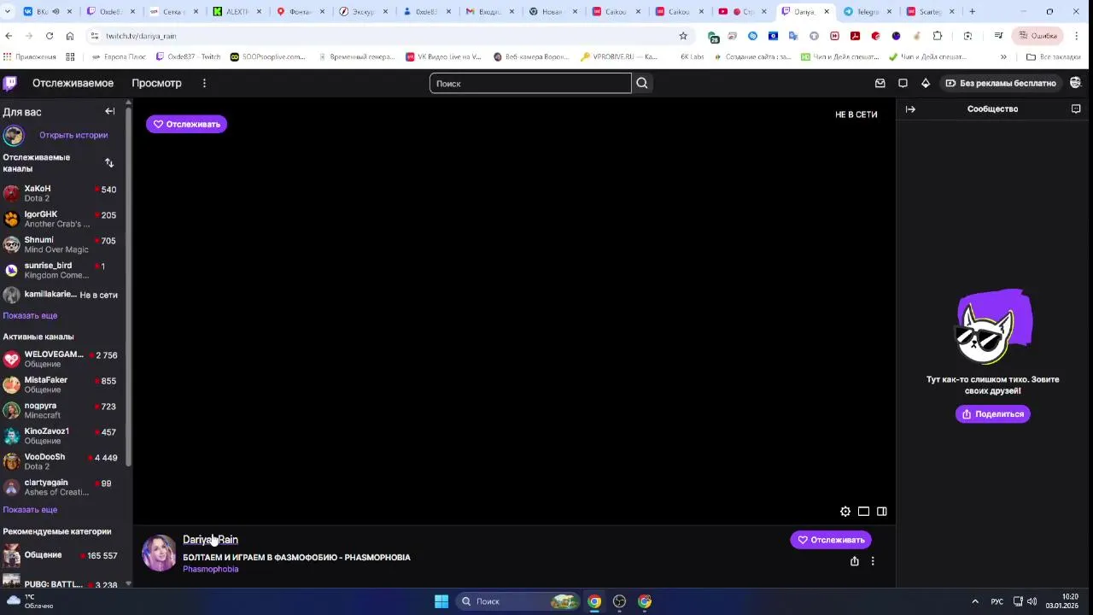Open the Chrome Ошибка profile button
The image size is (1093, 615).
point(1037,36)
